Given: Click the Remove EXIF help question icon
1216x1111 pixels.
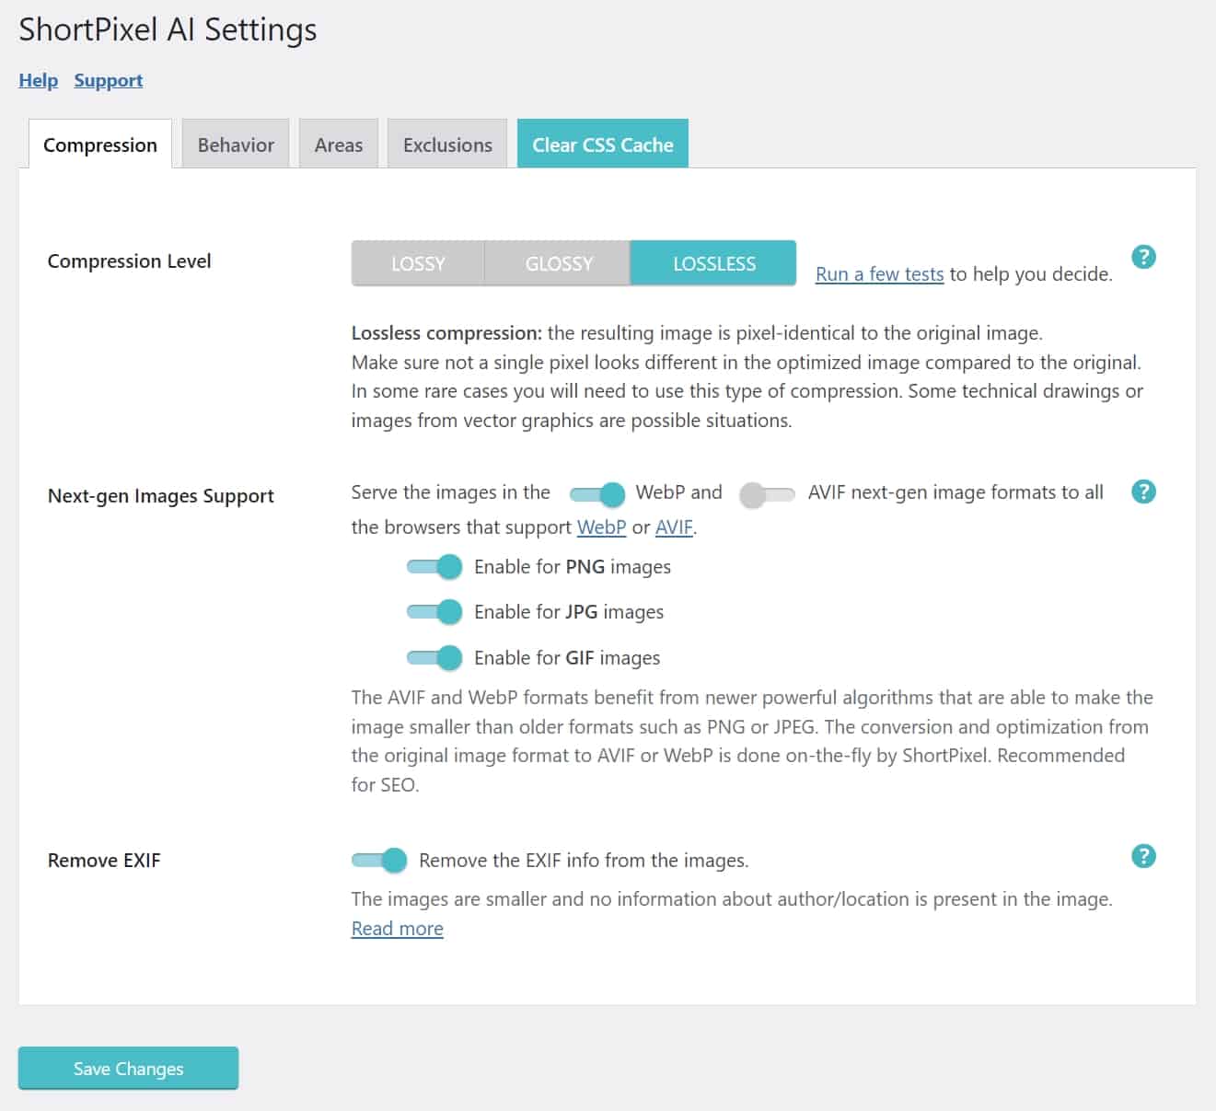Looking at the screenshot, I should pyautogui.click(x=1143, y=856).
